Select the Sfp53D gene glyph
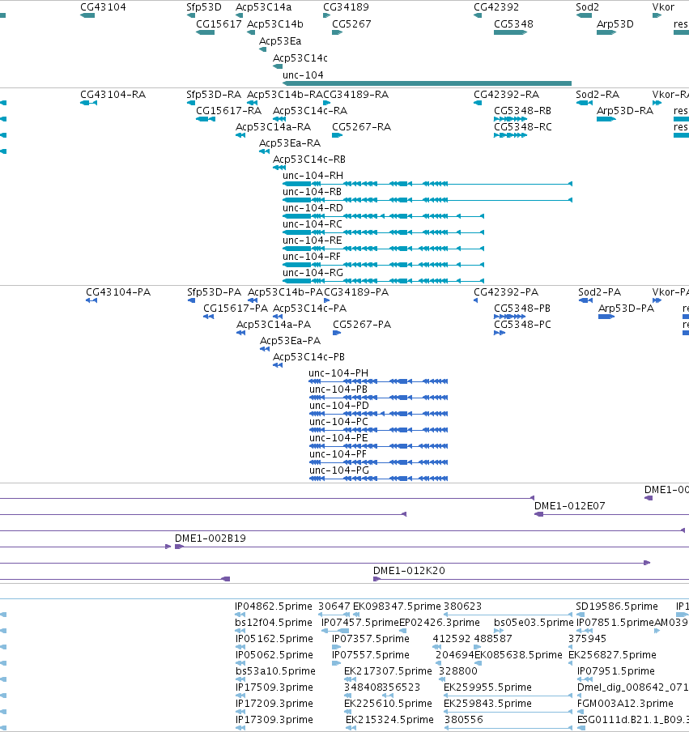Viewport: 689px width, 732px height. click(x=191, y=15)
